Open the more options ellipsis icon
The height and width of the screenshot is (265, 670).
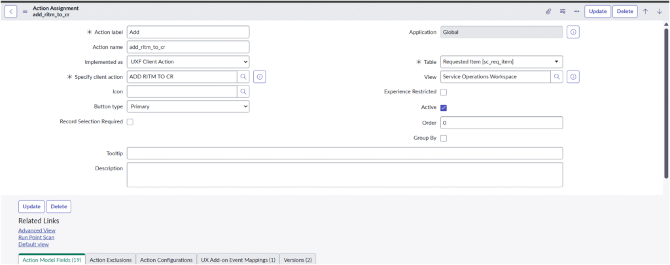pyautogui.click(x=576, y=11)
